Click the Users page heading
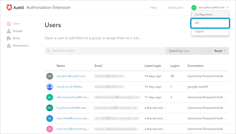This screenshot has width=236, height=134. (53, 25)
